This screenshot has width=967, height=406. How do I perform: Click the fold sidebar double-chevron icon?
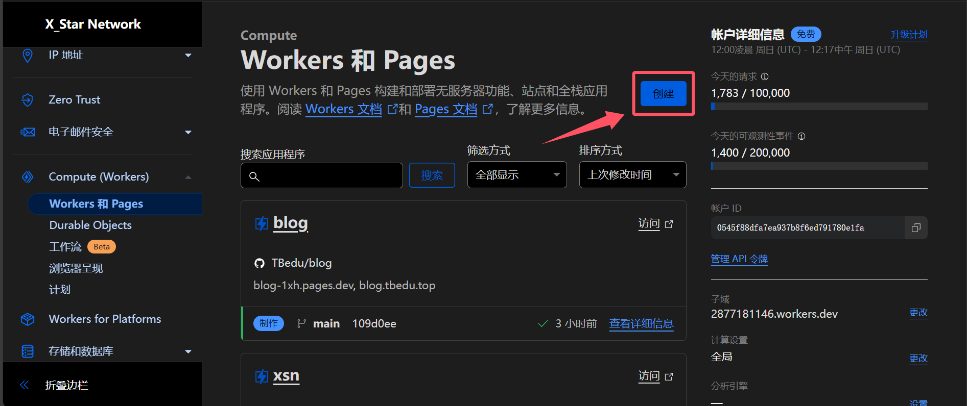tap(25, 385)
